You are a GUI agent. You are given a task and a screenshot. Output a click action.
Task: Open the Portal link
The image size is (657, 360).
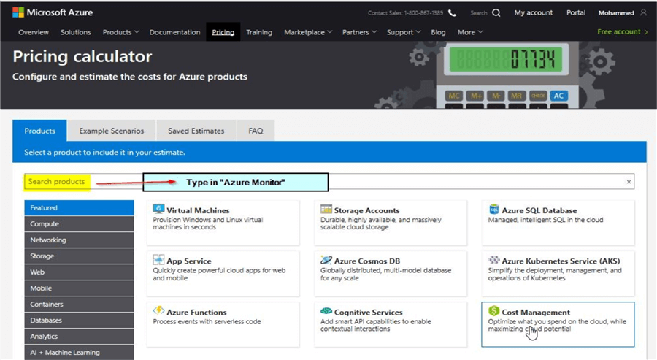click(x=576, y=12)
